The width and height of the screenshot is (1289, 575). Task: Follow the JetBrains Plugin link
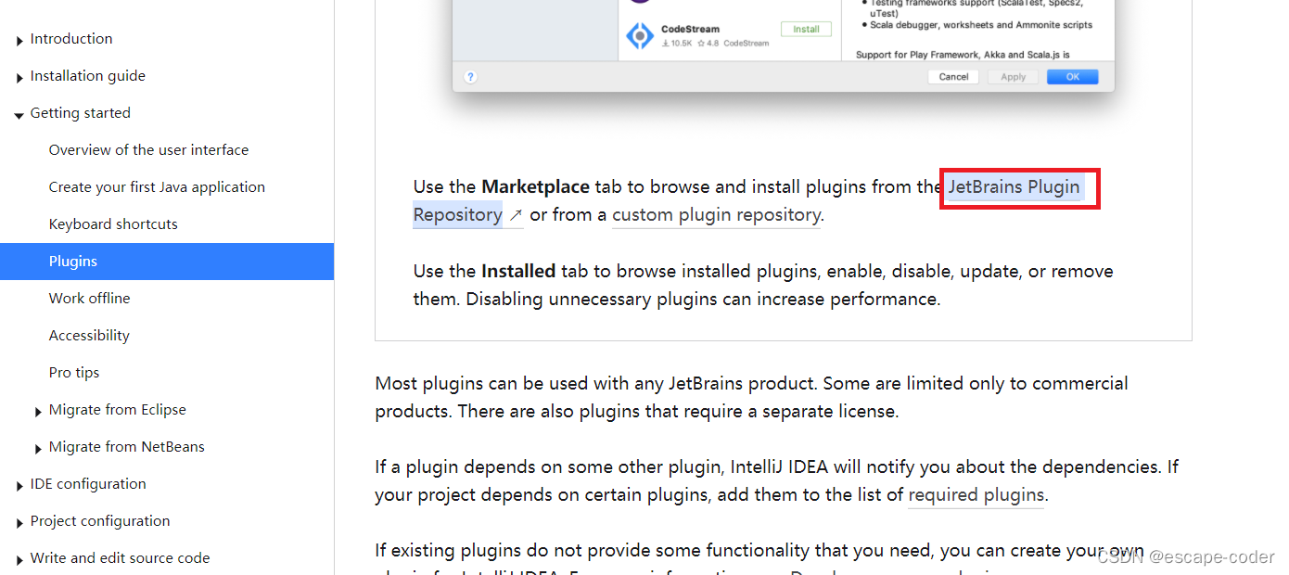(1014, 186)
